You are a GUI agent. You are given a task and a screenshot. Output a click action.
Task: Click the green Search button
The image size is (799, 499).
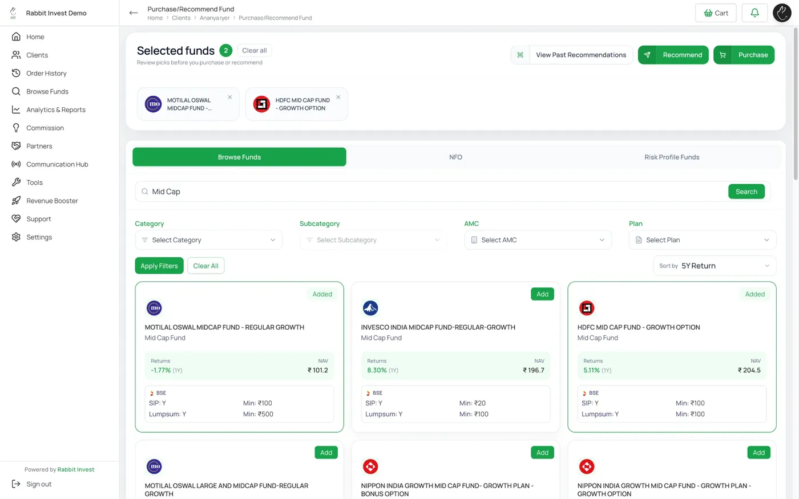click(746, 192)
